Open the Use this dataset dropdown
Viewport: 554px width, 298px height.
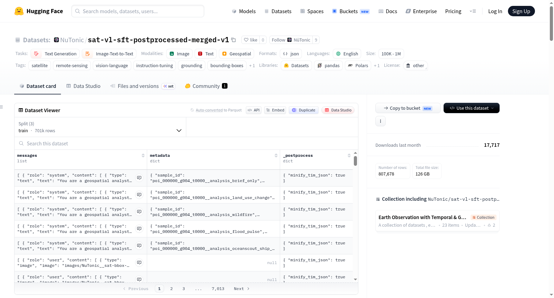(472, 108)
